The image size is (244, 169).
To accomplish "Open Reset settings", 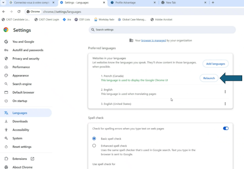I will (22, 147).
